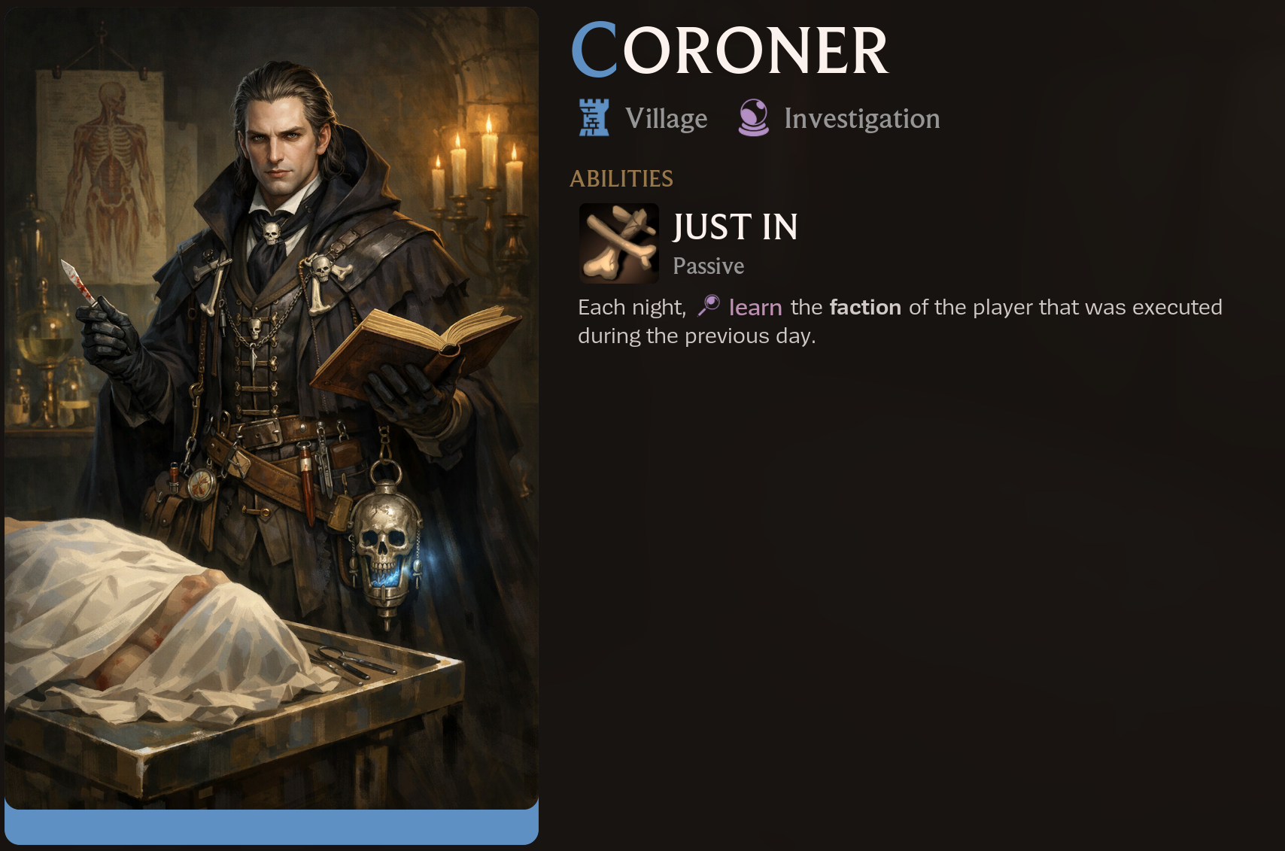Click the CORONER role title

coord(730,50)
